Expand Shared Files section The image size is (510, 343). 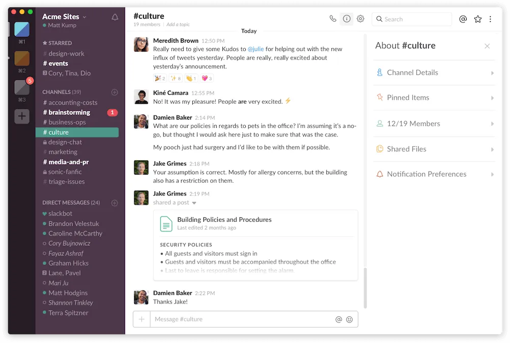pyautogui.click(x=434, y=149)
